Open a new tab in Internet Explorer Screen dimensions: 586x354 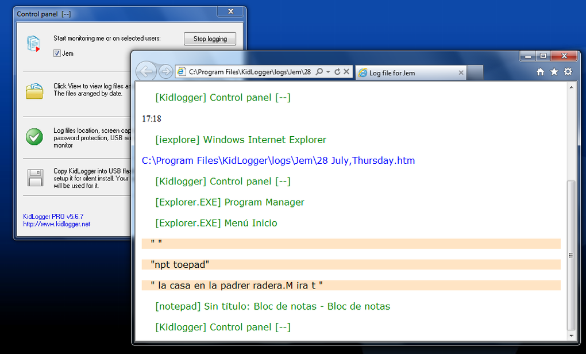(475, 73)
